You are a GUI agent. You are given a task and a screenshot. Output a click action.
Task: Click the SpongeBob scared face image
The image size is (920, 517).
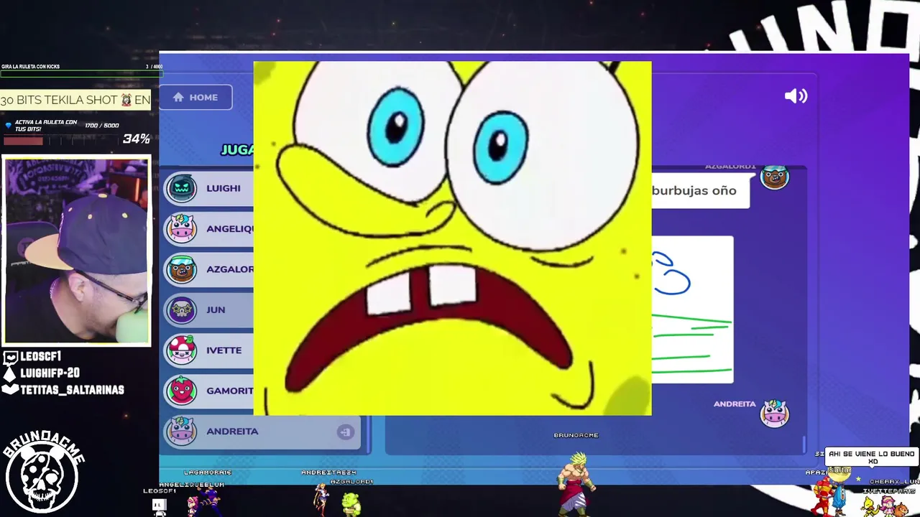coord(453,238)
